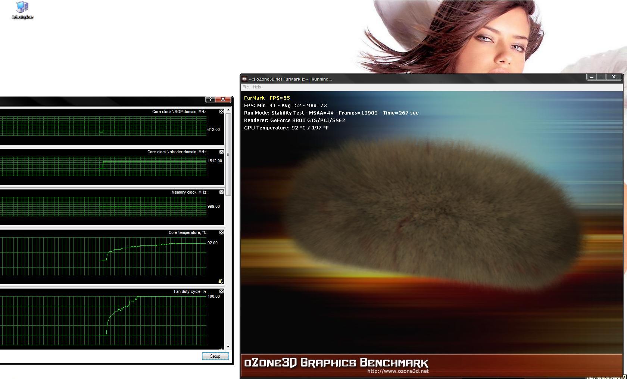This screenshot has width=627, height=379.
Task: Click the 100.00 fan duty value
Action: click(213, 296)
